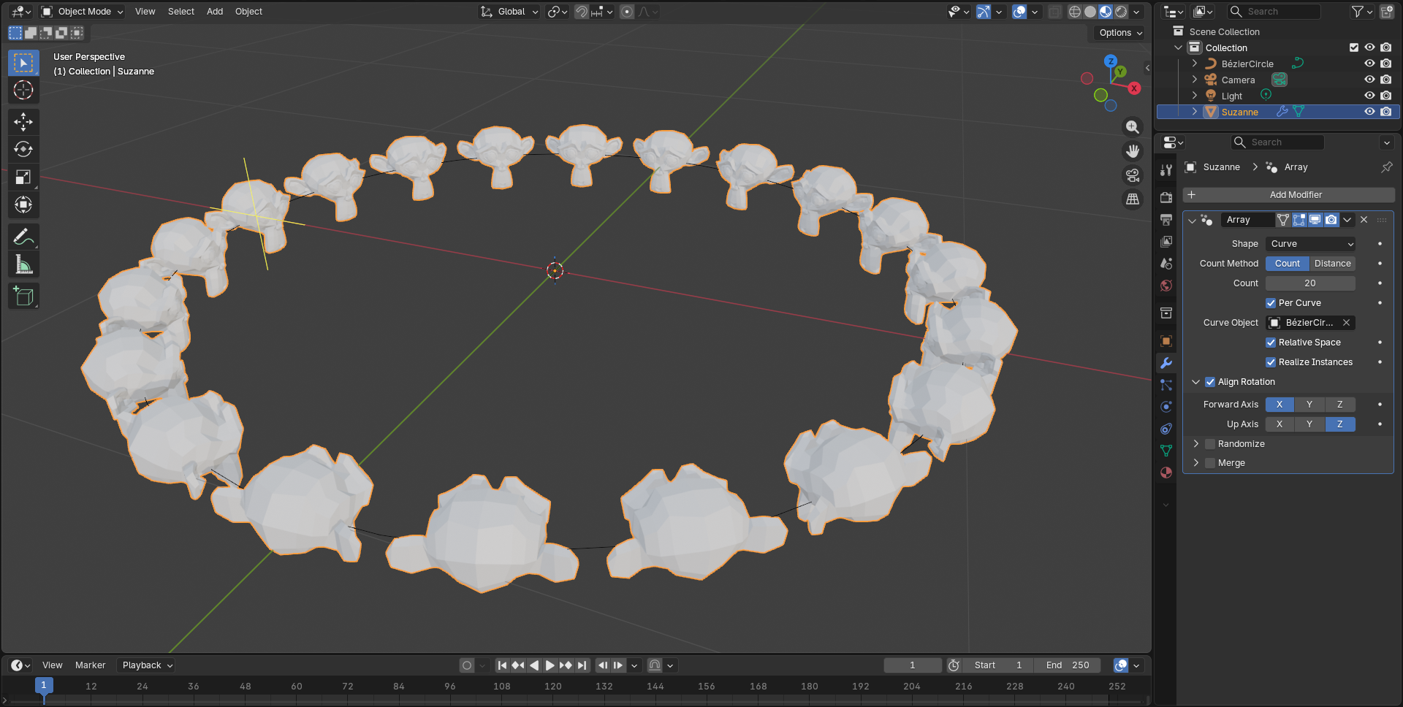This screenshot has height=707, width=1403.
Task: Open the Physics properties tab
Action: pyautogui.click(x=1166, y=407)
